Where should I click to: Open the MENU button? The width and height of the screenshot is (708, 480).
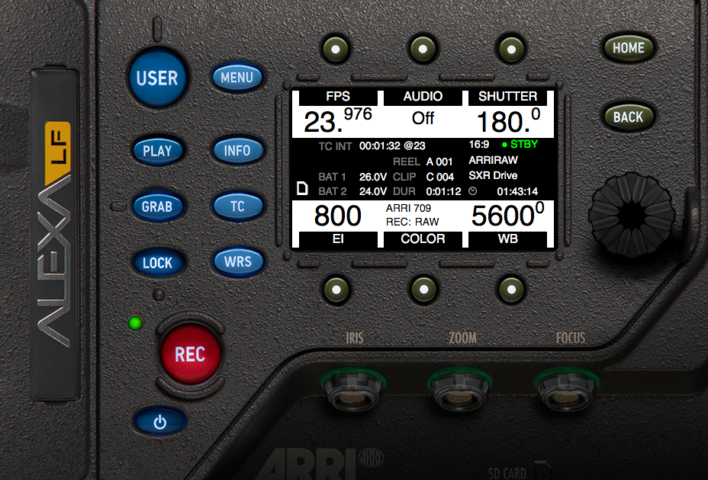pyautogui.click(x=237, y=77)
